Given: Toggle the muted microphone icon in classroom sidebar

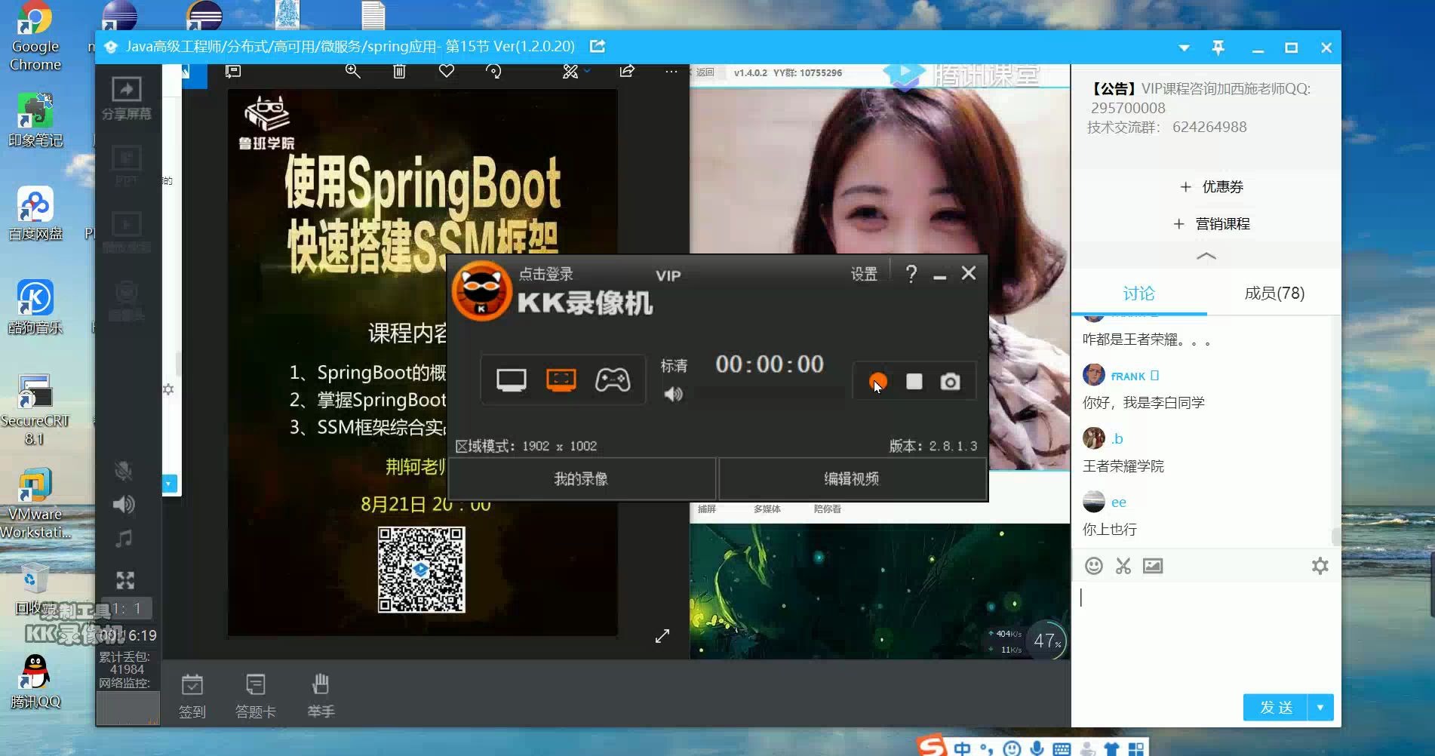Looking at the screenshot, I should (x=123, y=471).
